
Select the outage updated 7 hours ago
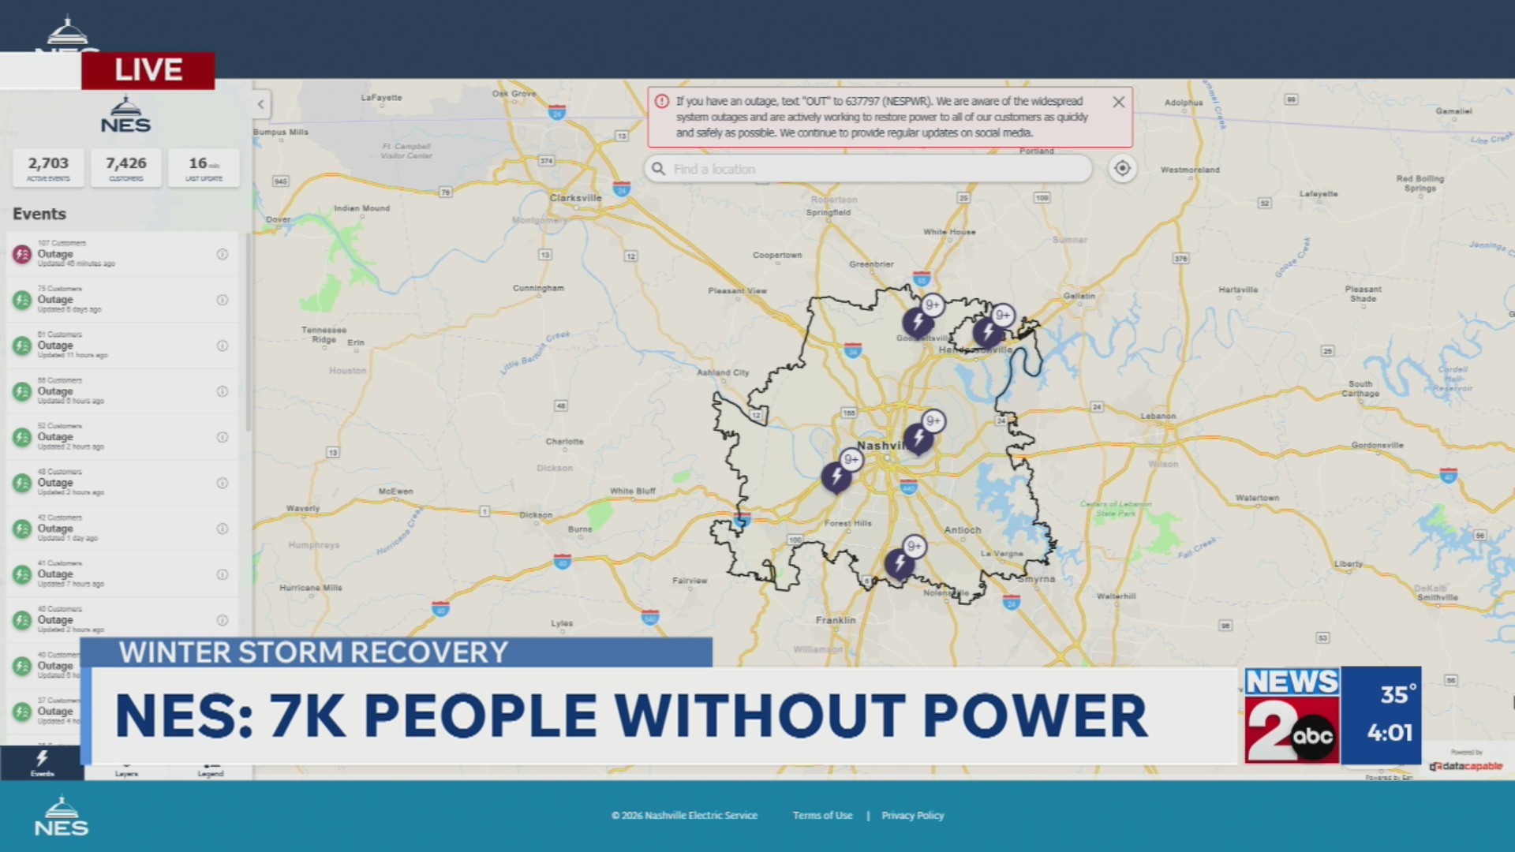click(x=122, y=574)
